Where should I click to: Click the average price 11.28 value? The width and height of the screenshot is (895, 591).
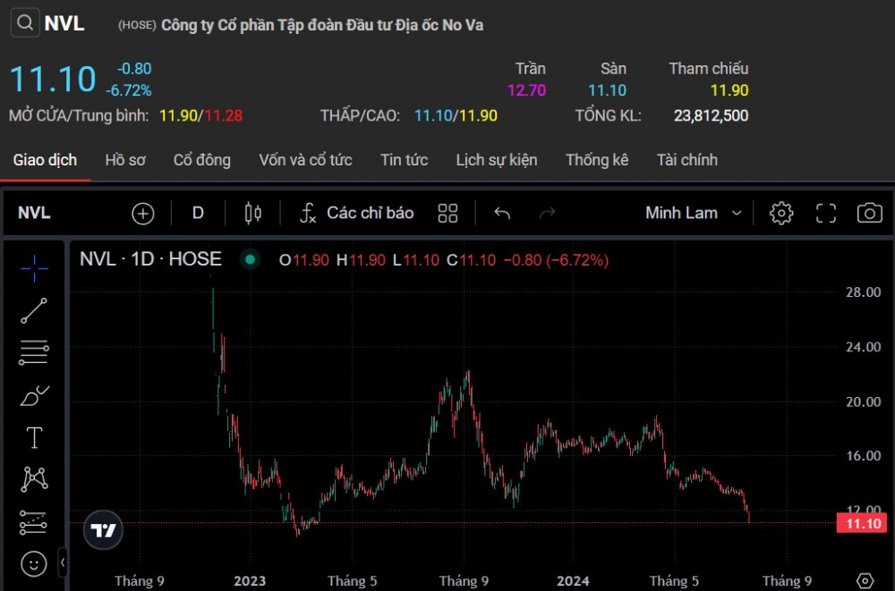(223, 116)
